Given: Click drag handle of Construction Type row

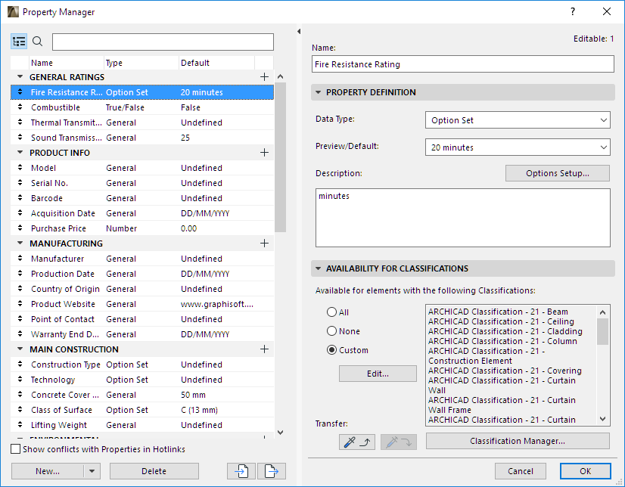Looking at the screenshot, I should [x=20, y=364].
